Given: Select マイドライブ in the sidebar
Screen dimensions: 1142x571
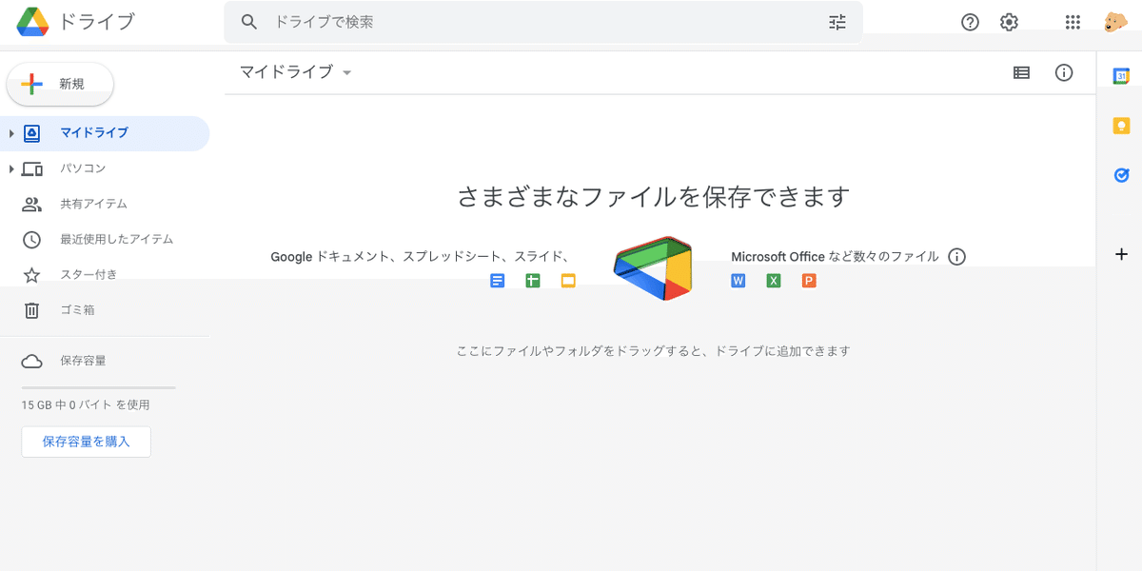Looking at the screenshot, I should (x=105, y=133).
